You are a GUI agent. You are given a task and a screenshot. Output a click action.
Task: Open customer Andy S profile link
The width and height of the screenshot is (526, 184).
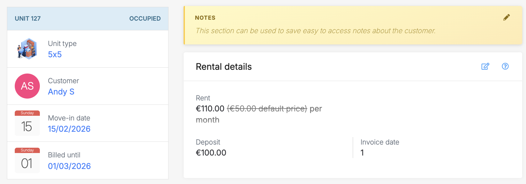click(61, 92)
